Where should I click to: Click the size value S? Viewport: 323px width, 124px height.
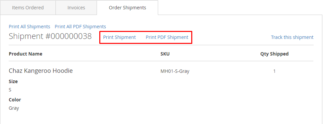tap(10, 90)
